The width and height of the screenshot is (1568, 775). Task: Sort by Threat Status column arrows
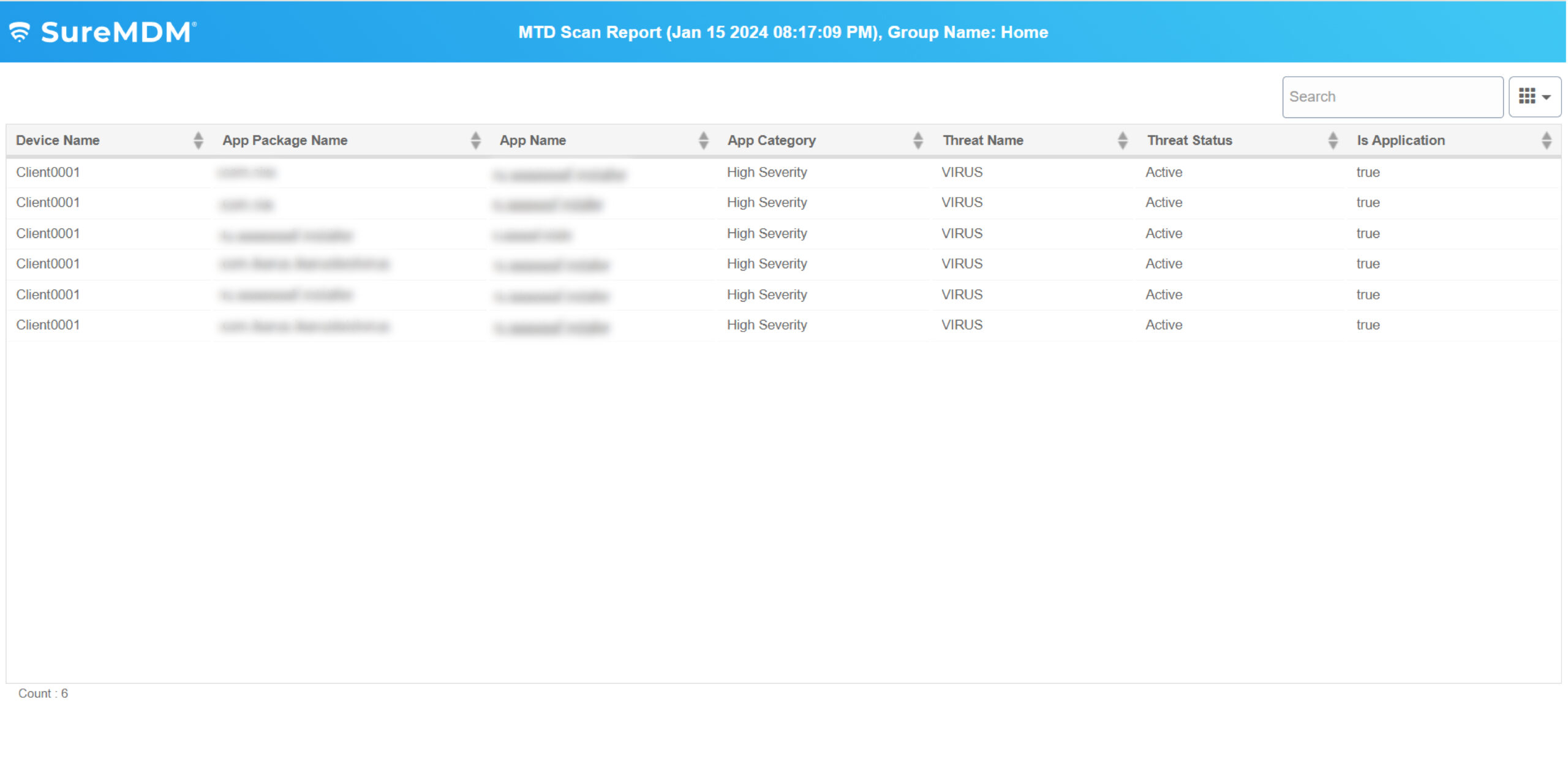(1332, 140)
